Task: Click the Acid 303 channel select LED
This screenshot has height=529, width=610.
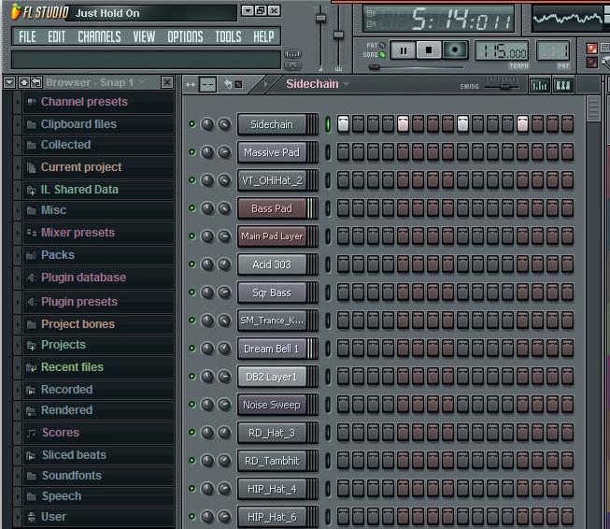Action: point(328,264)
